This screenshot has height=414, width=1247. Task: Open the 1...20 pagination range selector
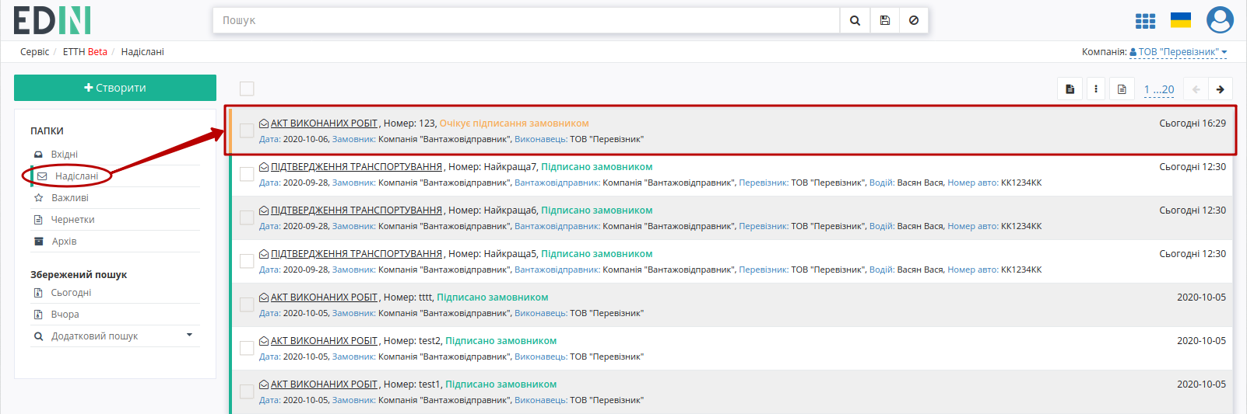(x=1159, y=89)
